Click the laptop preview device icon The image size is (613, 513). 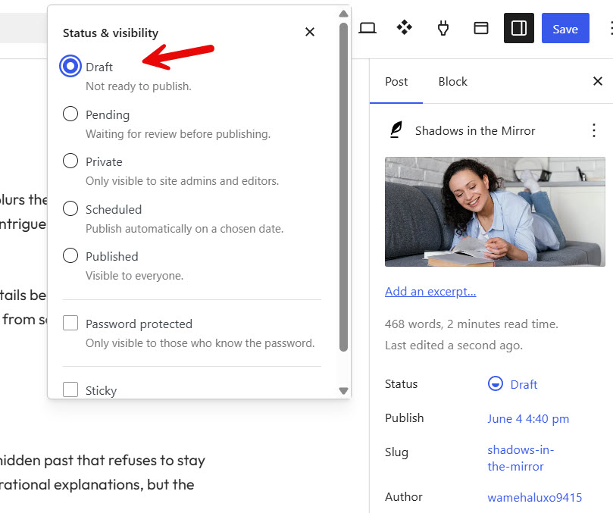[x=367, y=28]
